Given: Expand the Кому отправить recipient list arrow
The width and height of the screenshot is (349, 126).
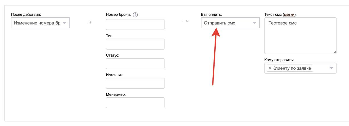Looking at the screenshot, I should click(331, 68).
